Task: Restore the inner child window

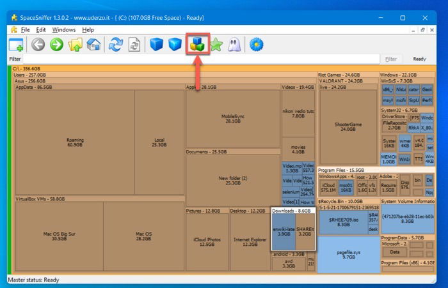Action: point(422,29)
